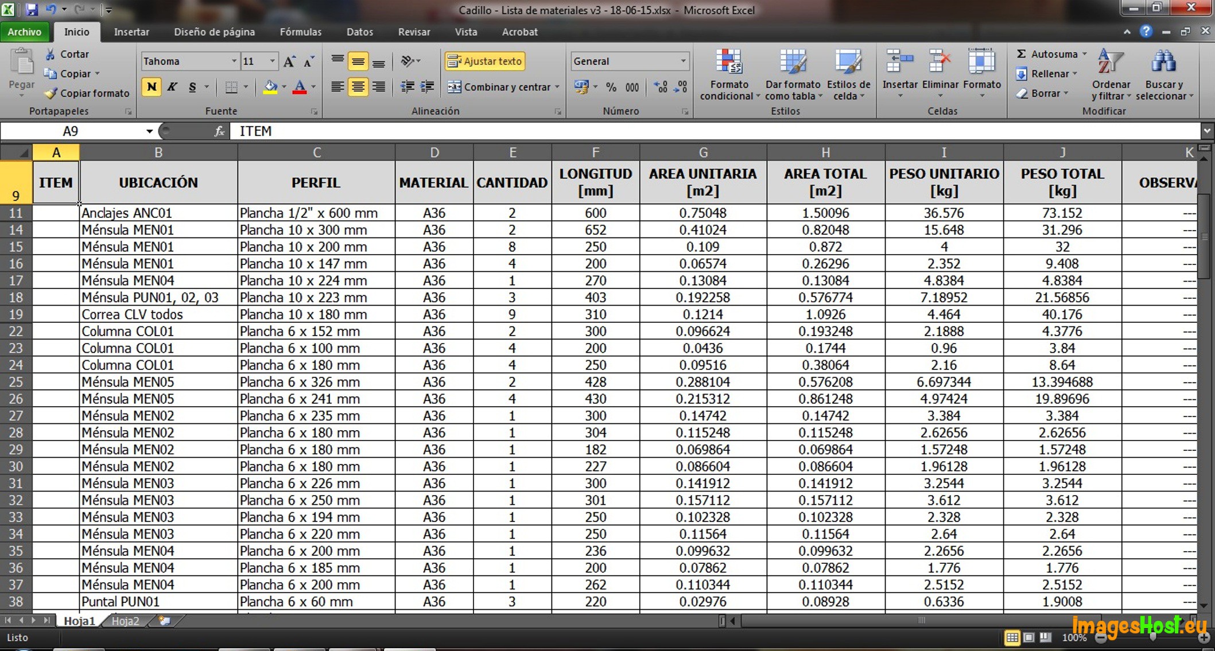Apply thousands separator 000 style
This screenshot has height=651, width=1215.
point(632,87)
